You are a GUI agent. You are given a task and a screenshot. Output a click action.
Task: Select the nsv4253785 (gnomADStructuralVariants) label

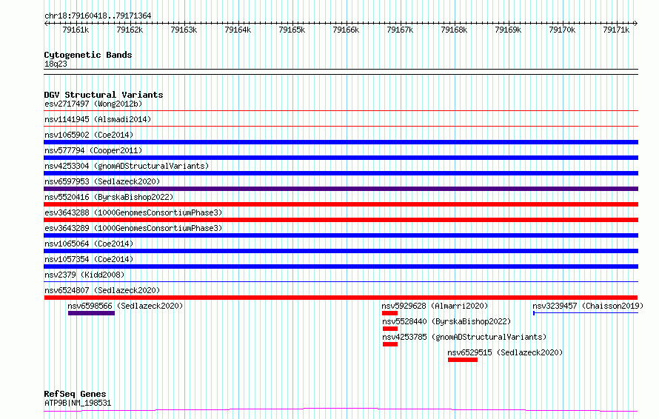tap(464, 337)
